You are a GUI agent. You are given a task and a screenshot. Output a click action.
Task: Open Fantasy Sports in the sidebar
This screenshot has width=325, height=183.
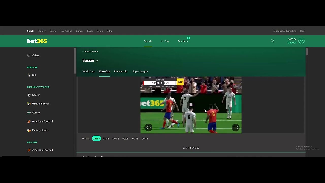click(40, 130)
